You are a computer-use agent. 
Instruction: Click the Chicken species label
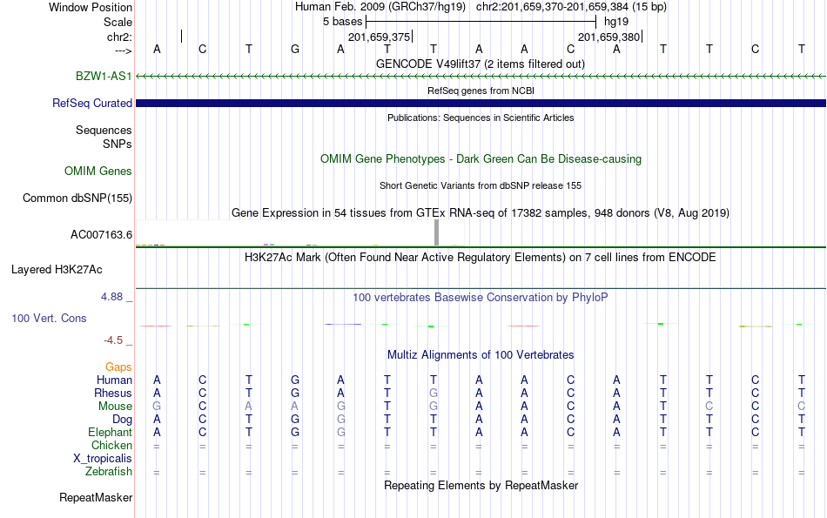point(111,445)
